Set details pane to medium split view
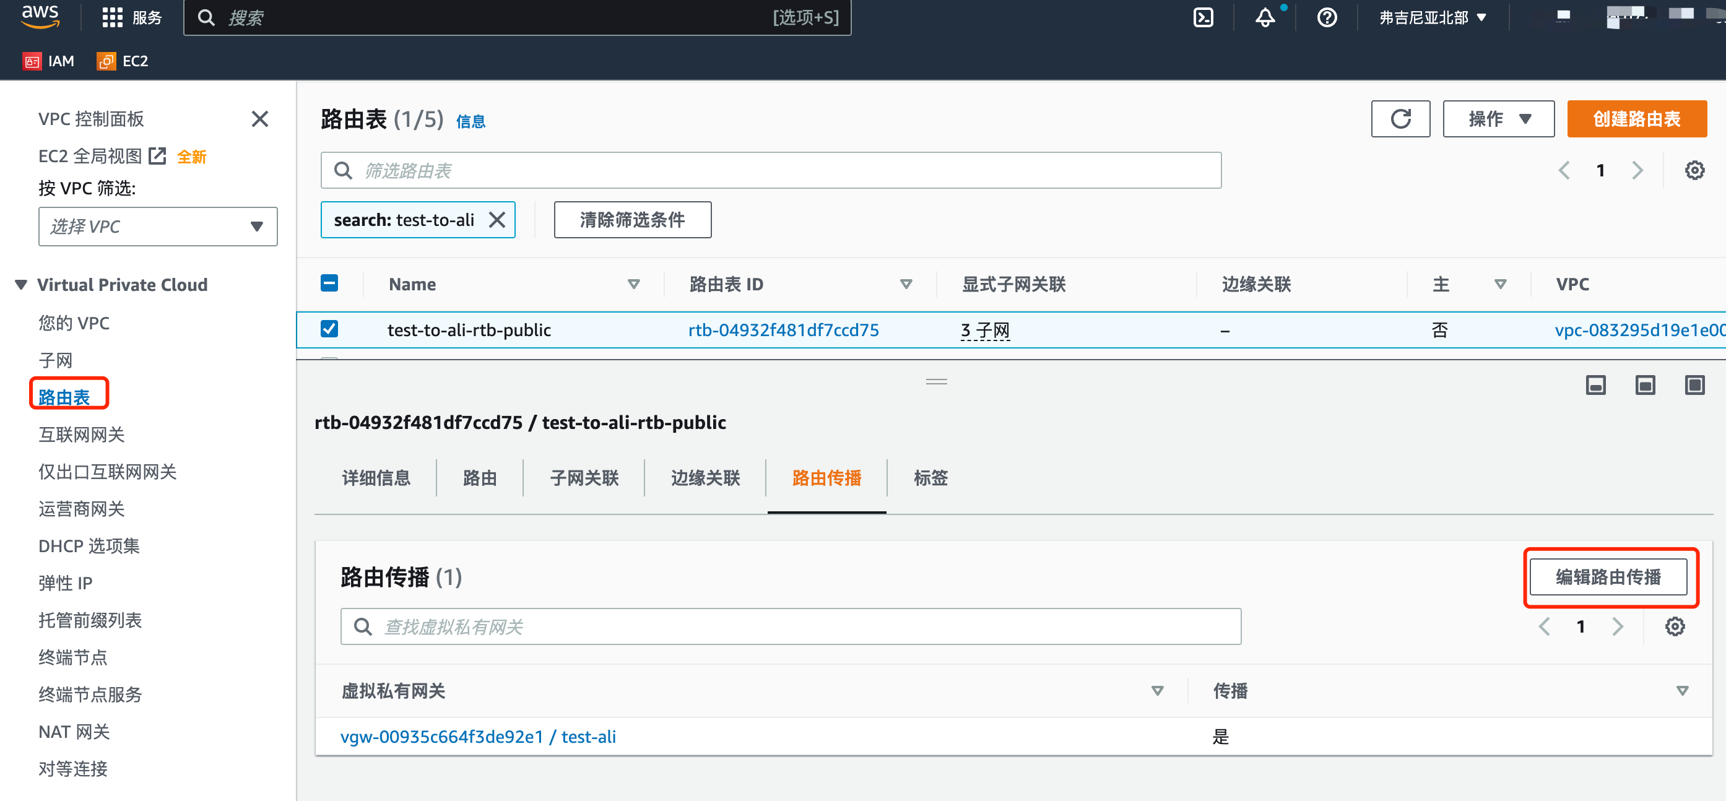 pos(1645,385)
